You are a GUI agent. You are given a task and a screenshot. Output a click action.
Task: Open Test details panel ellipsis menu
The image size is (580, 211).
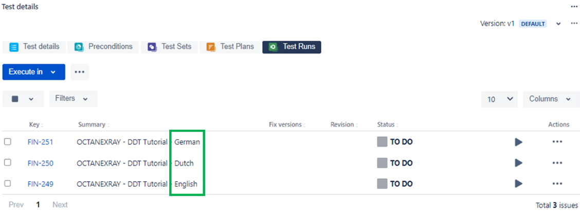pyautogui.click(x=574, y=7)
